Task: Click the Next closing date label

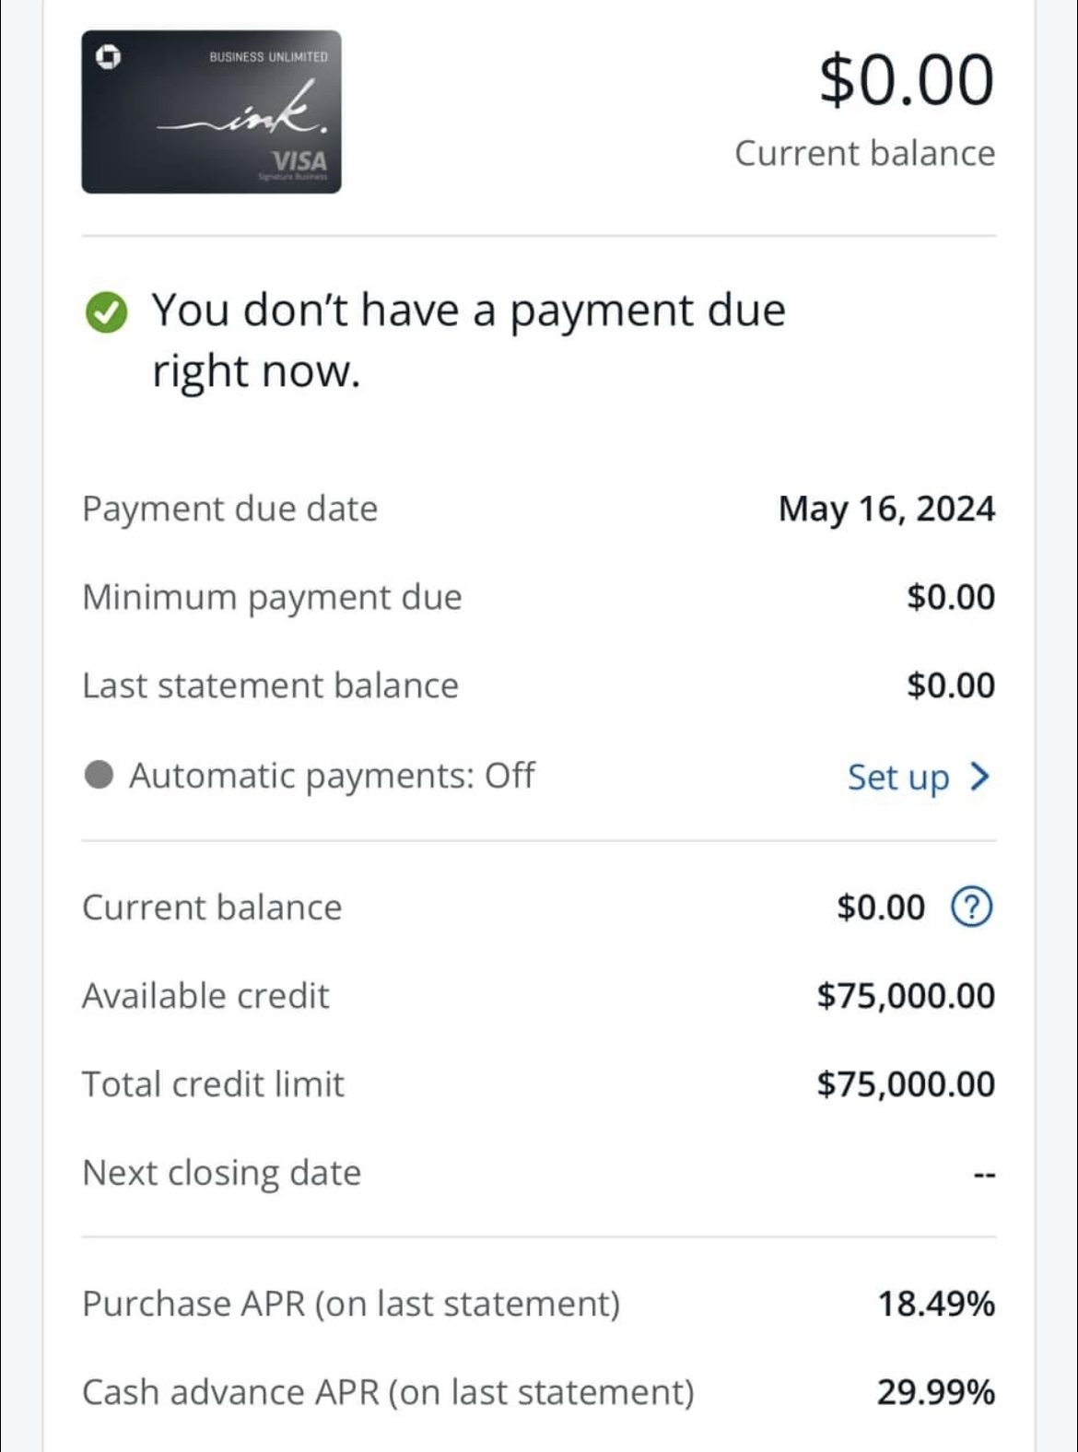Action: 221,1173
